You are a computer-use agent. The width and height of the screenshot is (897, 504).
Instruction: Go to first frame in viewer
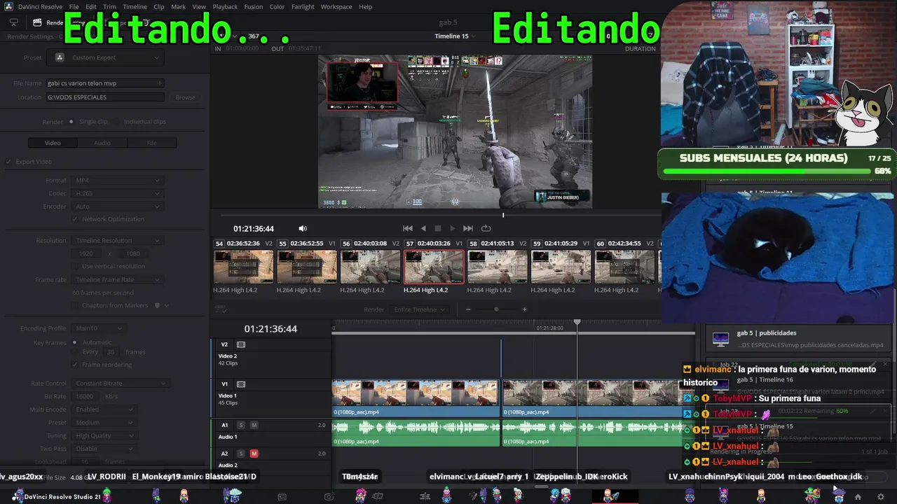click(408, 228)
